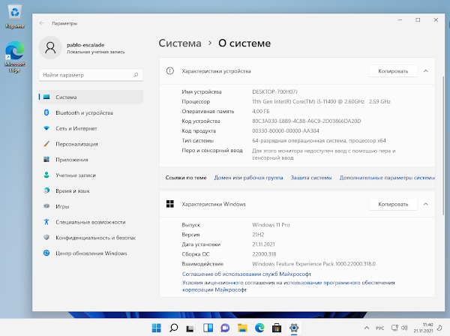Open Персонализация settings
The width and height of the screenshot is (450, 336).
(91, 144)
